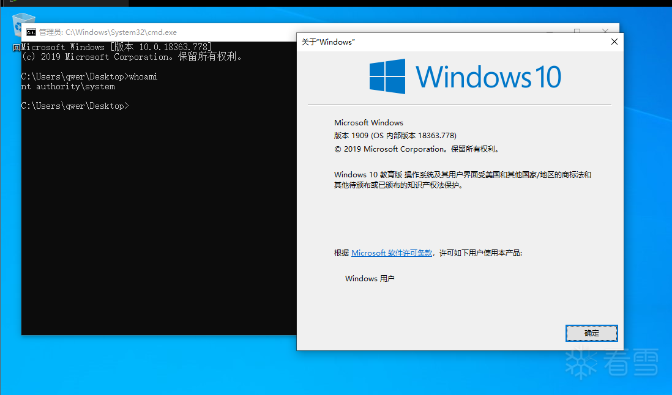Click inside the black console area
Image resolution: width=672 pixels, height=395 pixels.
153,214
